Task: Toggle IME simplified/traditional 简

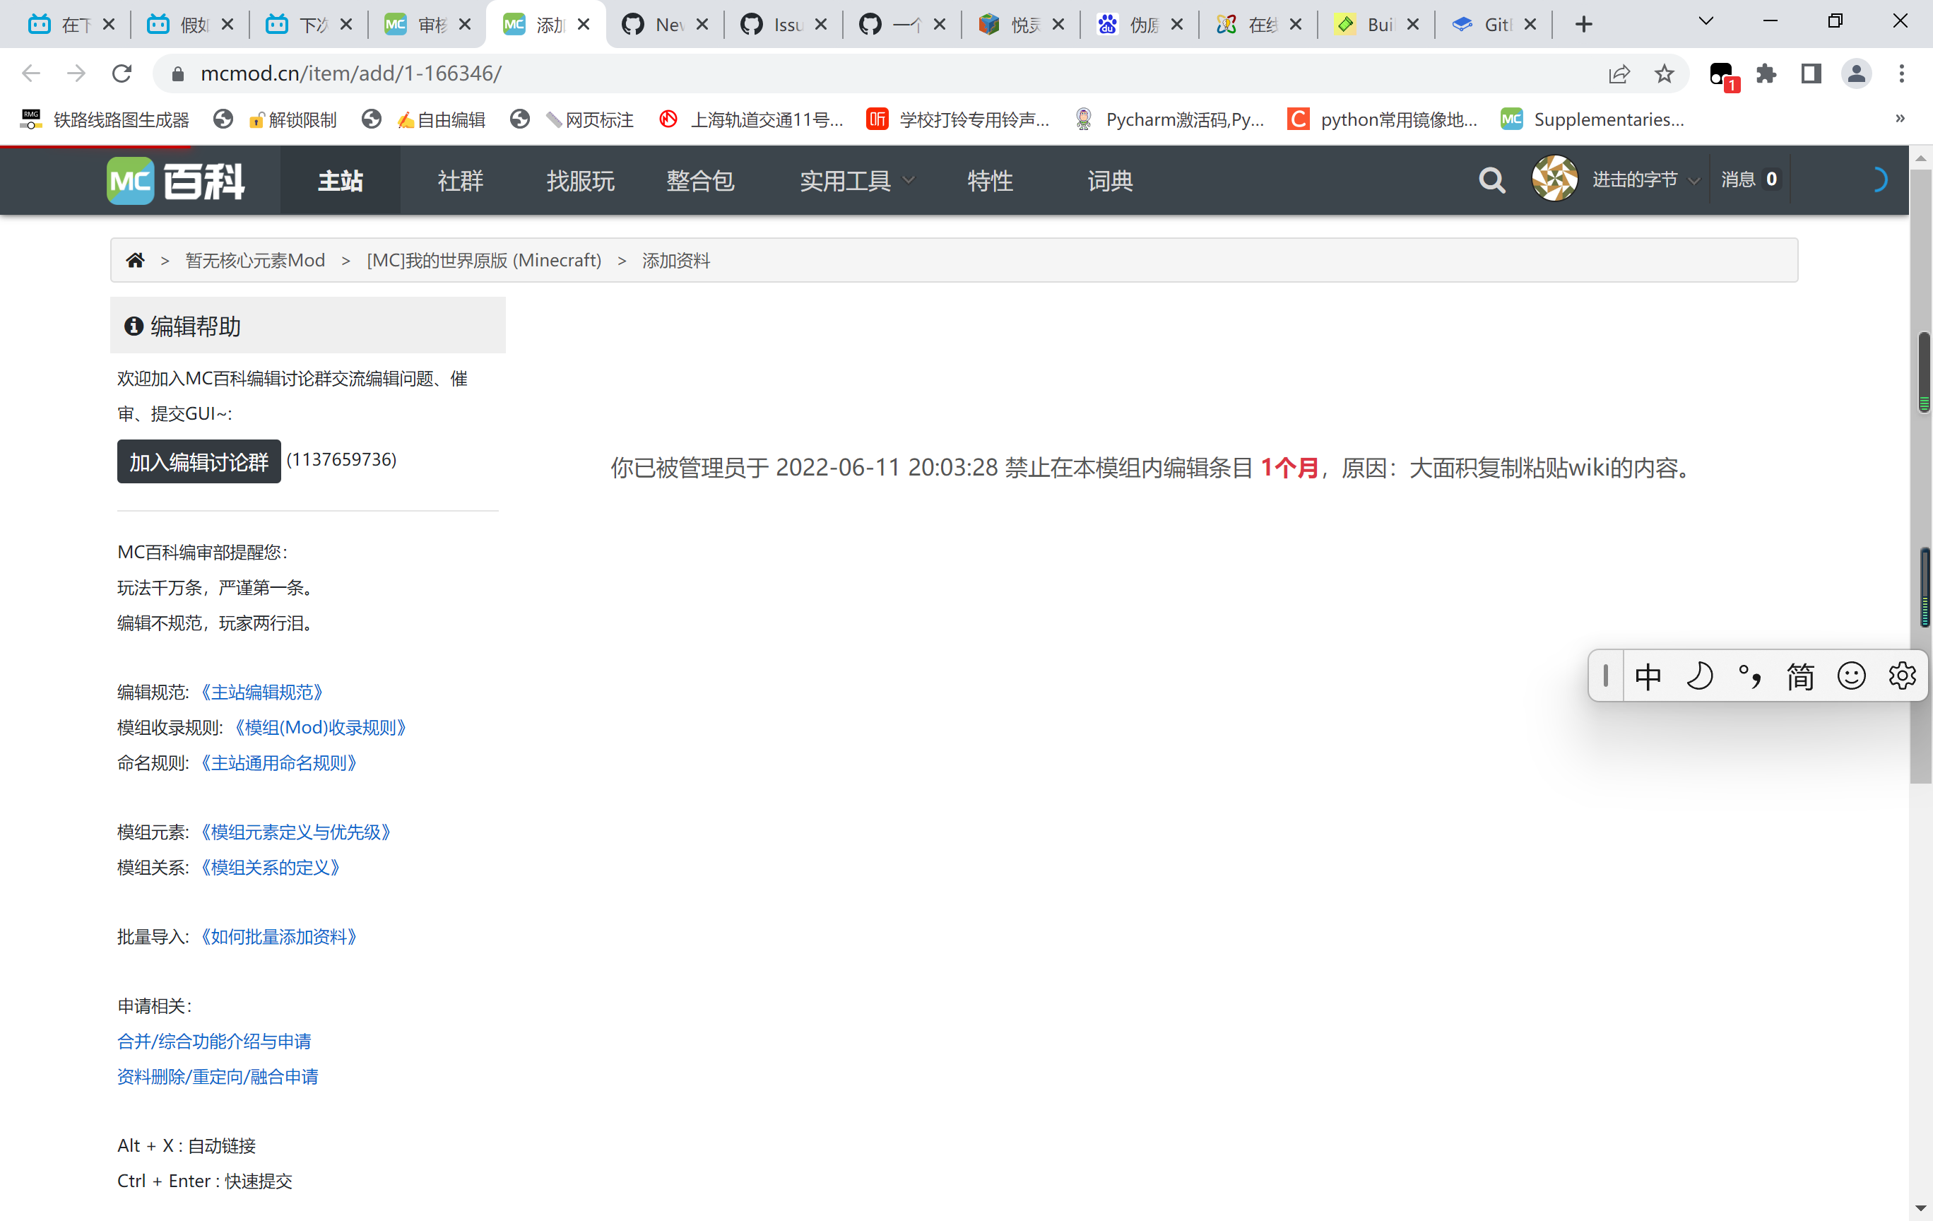Action: click(1801, 676)
